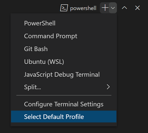Open a Git Bash terminal

(64, 49)
